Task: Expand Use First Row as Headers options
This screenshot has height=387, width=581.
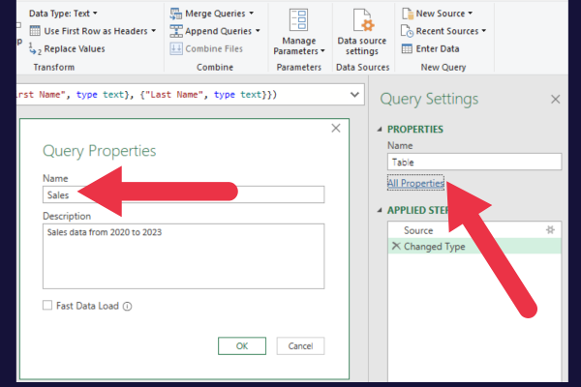Action: tap(153, 31)
